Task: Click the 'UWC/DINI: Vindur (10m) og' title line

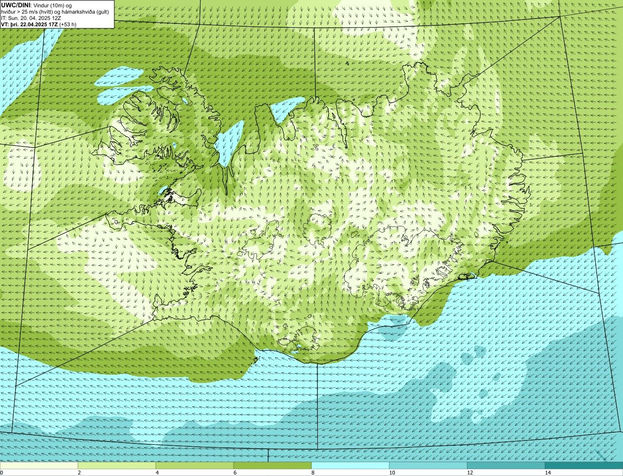Action: coord(37,5)
